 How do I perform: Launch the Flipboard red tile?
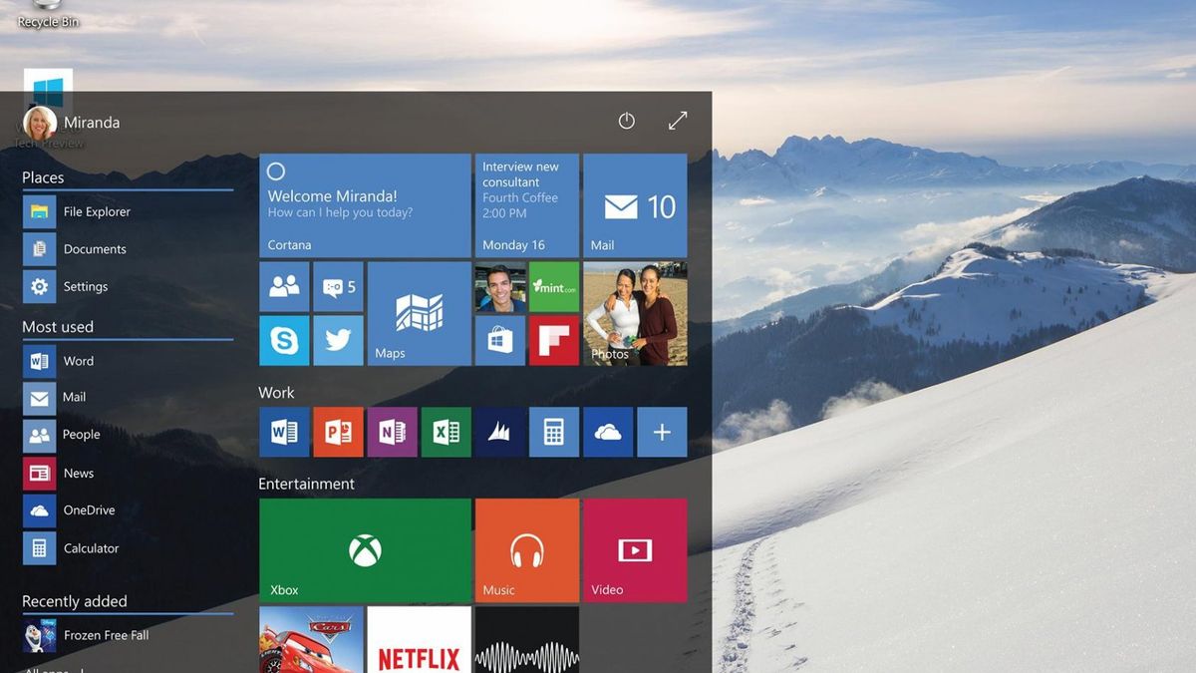[554, 341]
